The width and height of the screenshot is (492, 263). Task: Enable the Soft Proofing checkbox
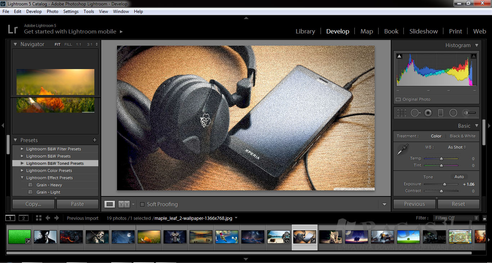[142, 204]
